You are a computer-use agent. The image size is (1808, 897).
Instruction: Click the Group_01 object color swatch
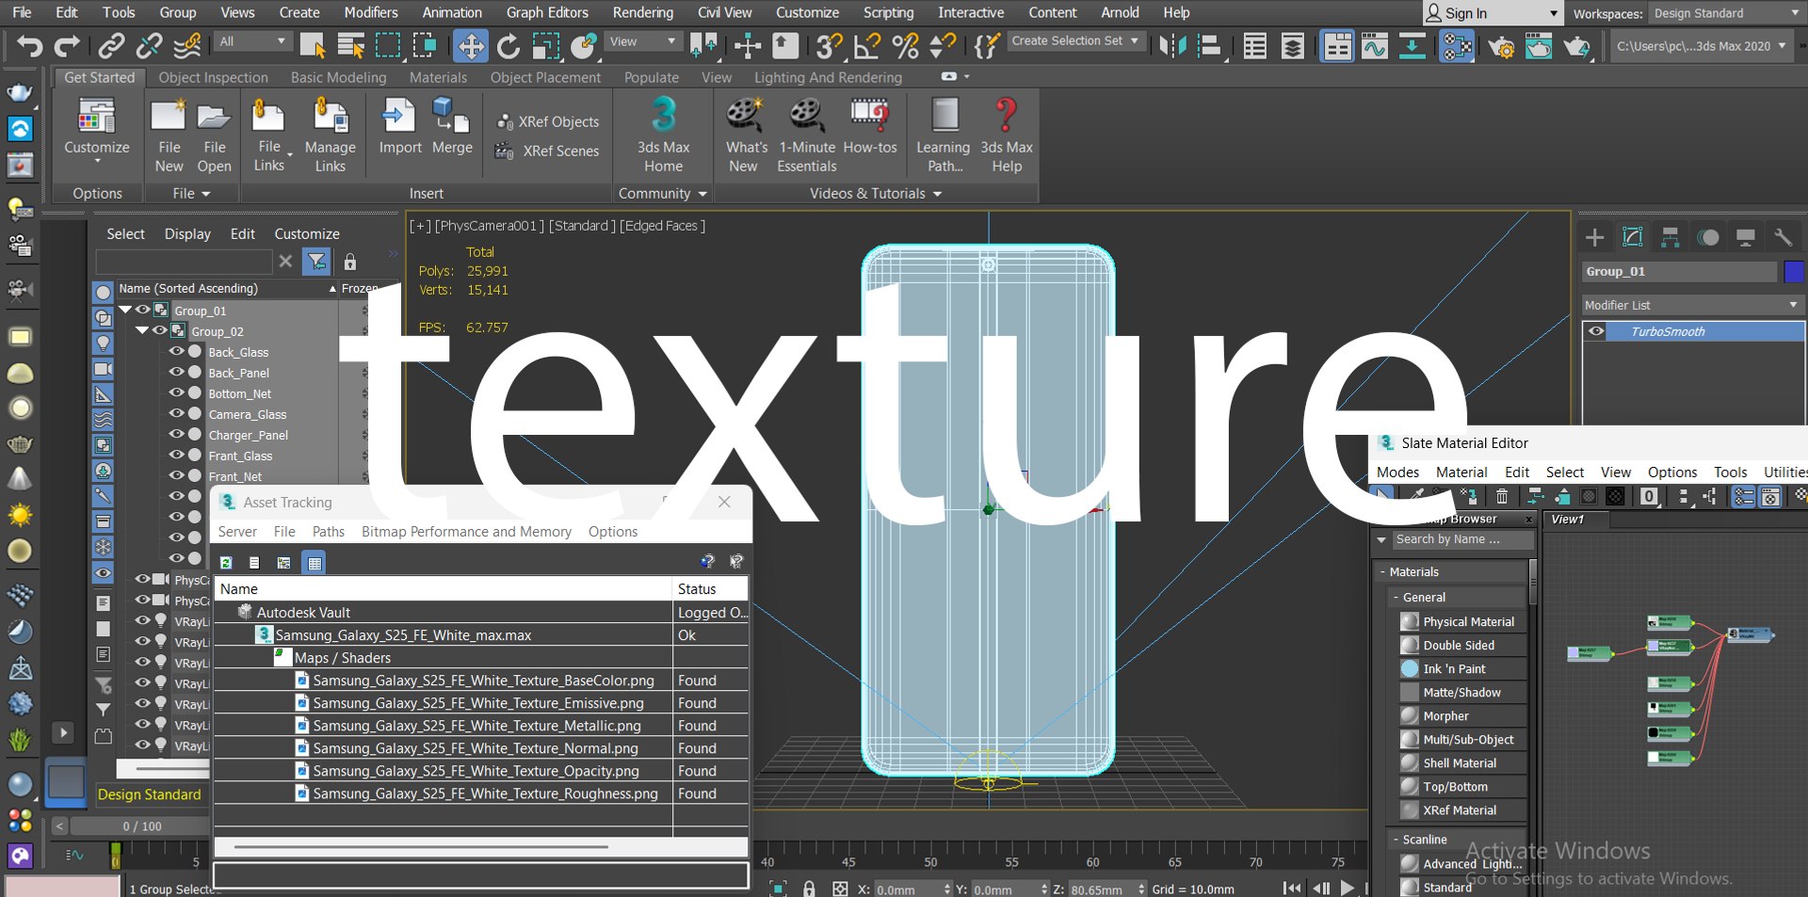click(1793, 271)
